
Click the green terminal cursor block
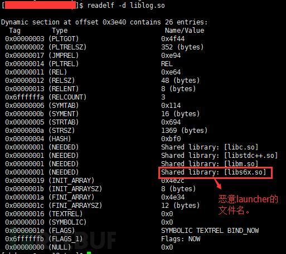[89, 253]
